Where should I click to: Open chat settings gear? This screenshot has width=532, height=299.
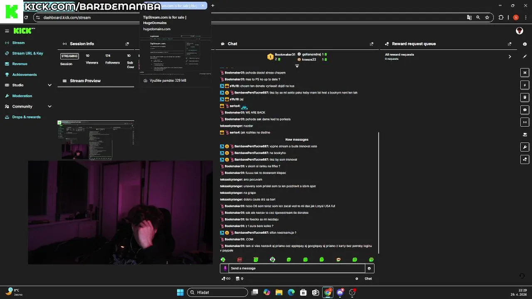click(x=357, y=279)
